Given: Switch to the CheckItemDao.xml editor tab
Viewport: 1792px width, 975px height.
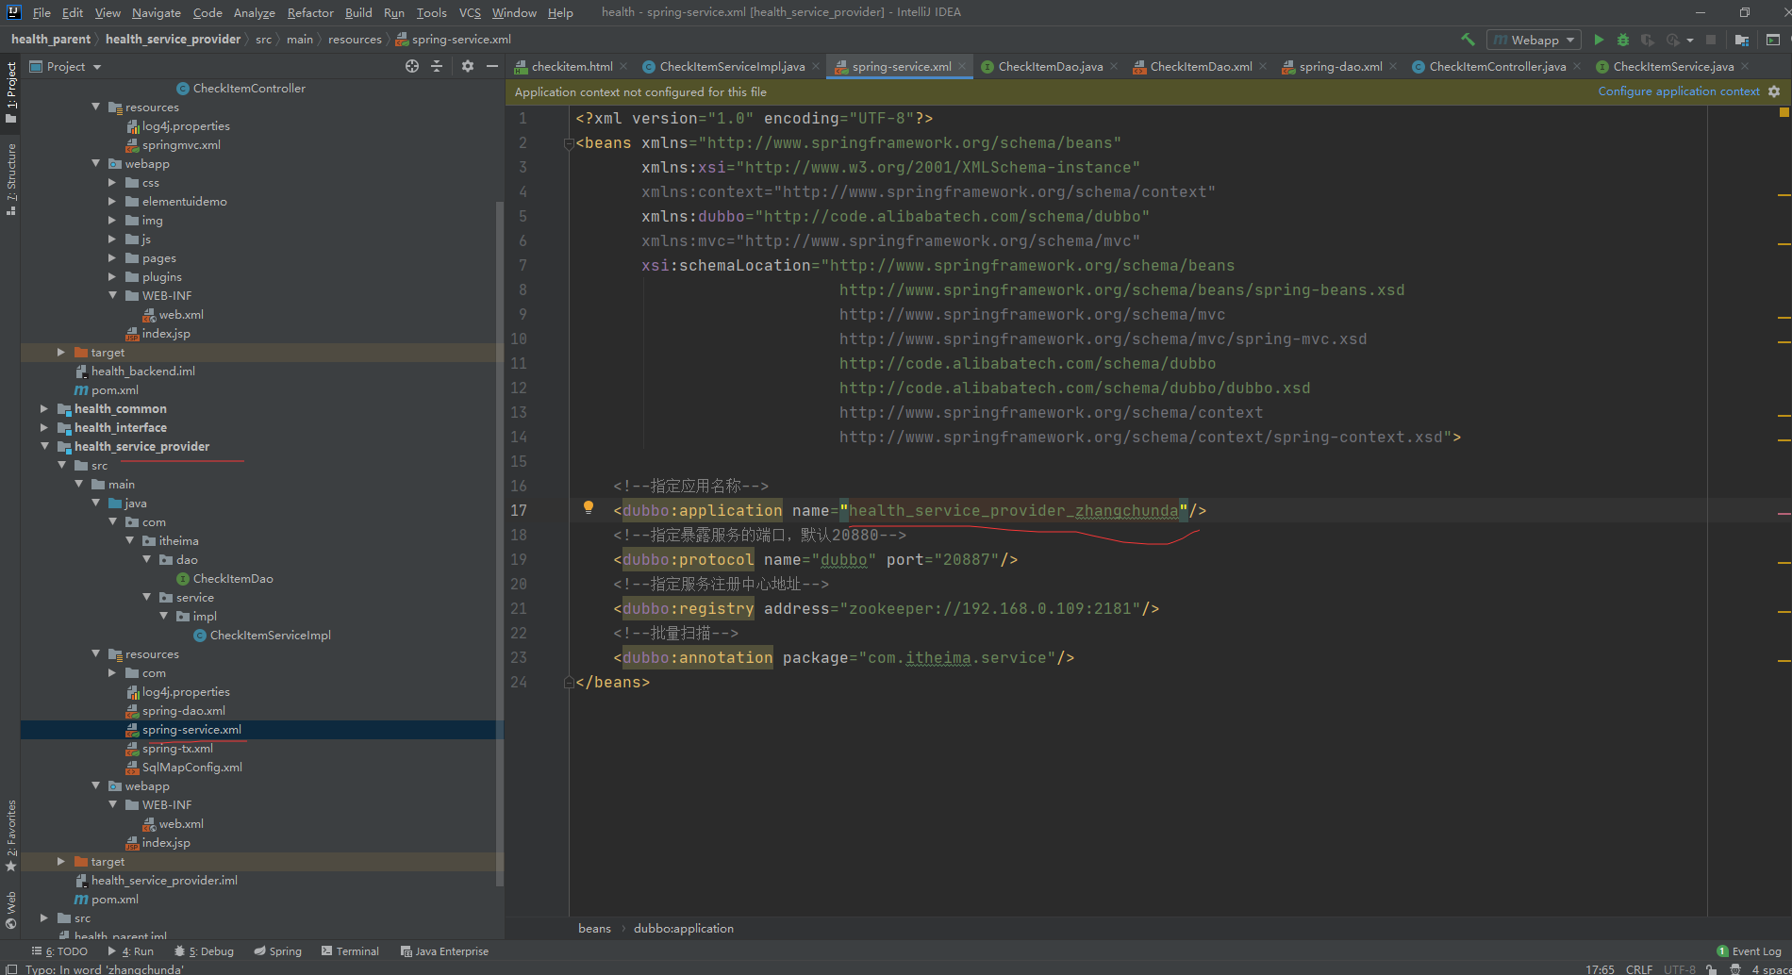Looking at the screenshot, I should [x=1200, y=67].
